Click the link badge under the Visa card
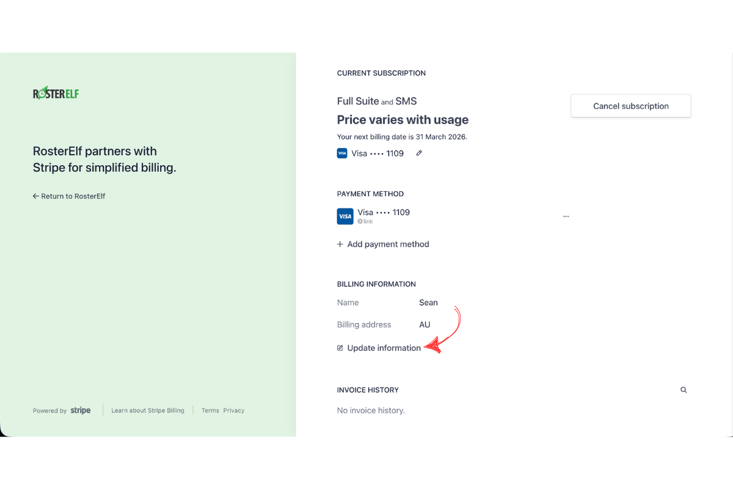This screenshot has width=733, height=489. tap(365, 221)
